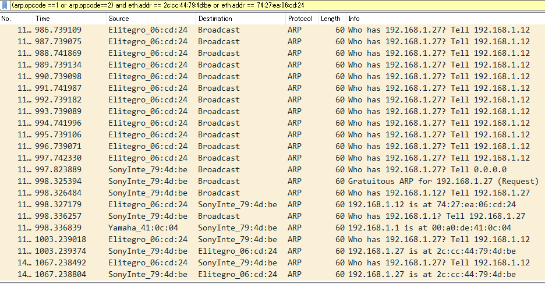
Task: Sort by the No. column header
Action: 16,19
